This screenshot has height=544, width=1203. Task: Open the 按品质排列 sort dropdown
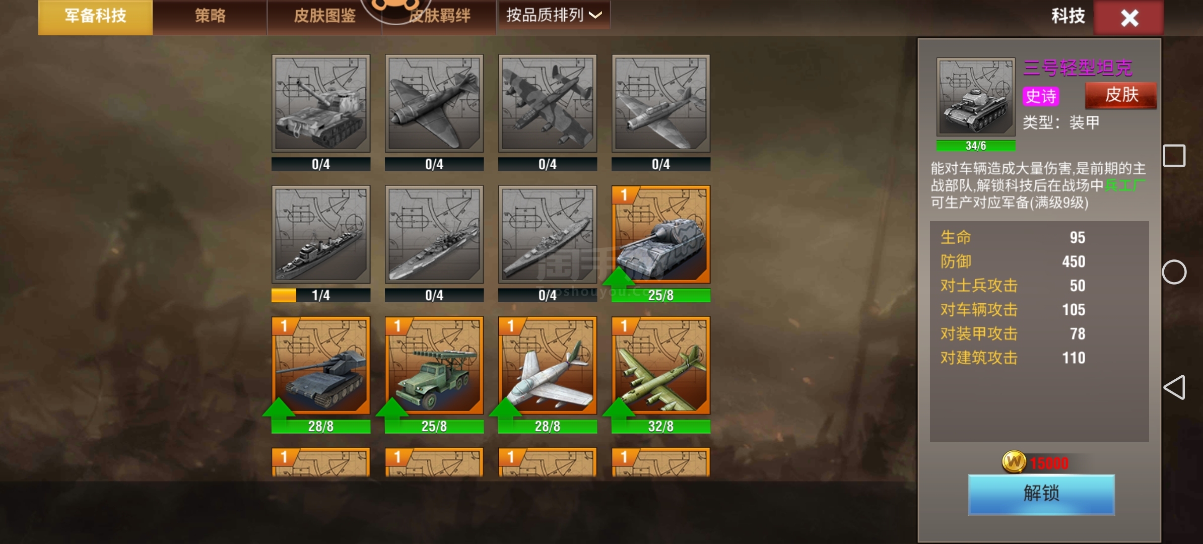point(554,16)
